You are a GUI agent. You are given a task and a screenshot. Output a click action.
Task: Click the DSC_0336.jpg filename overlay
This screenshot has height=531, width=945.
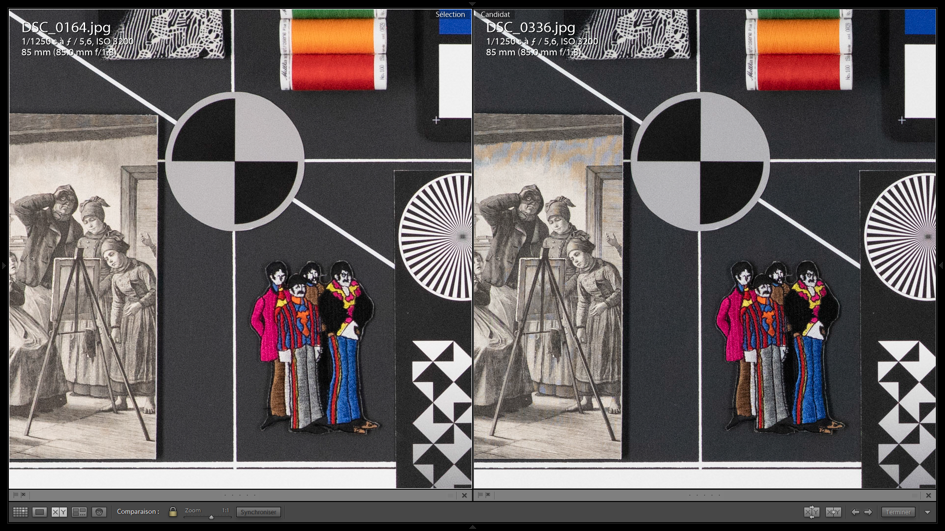pyautogui.click(x=531, y=27)
